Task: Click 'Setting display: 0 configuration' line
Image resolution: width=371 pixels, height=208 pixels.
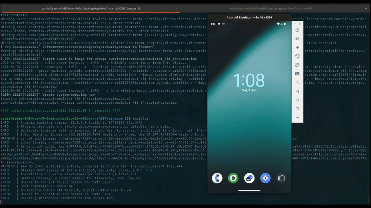Action: click(70, 178)
